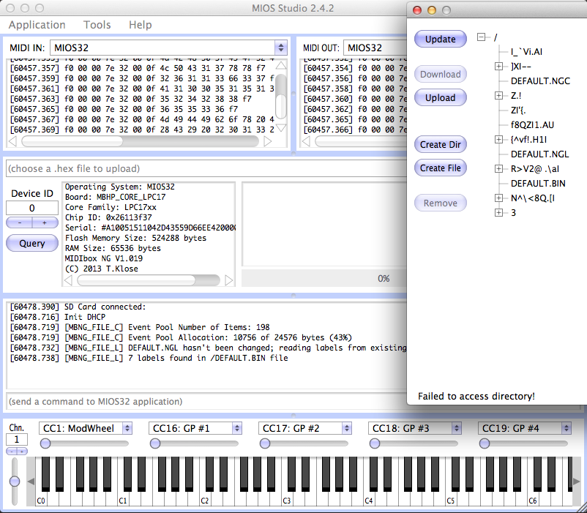Collapse the root directory tree node

pos(482,37)
